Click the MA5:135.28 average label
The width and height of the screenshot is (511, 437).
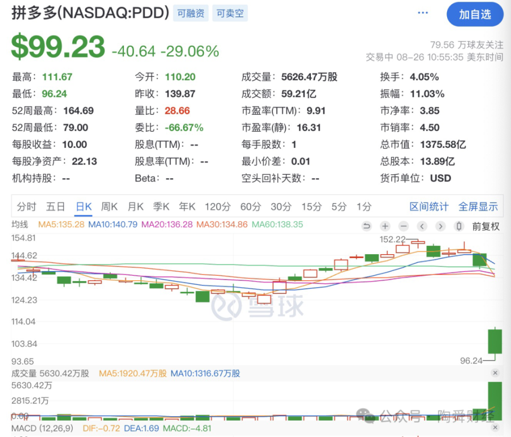(x=61, y=224)
